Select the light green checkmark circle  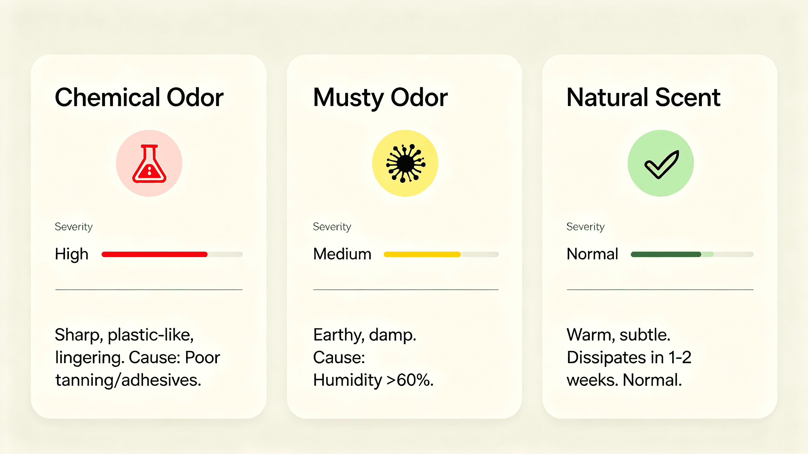[660, 163]
